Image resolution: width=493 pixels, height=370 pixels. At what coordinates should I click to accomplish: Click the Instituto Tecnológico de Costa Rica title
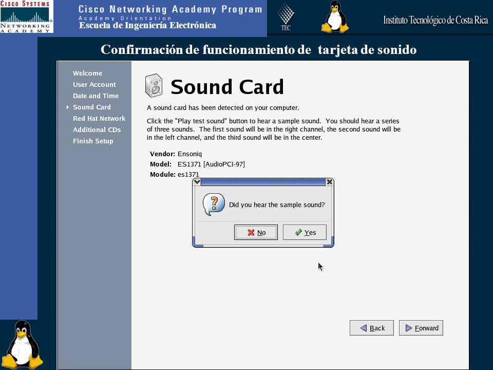click(x=435, y=20)
